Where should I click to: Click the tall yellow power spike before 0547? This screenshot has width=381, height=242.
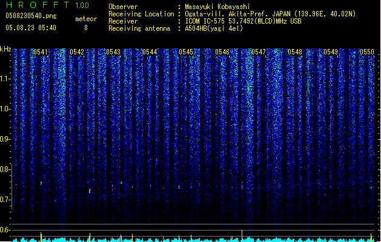coord(242,236)
